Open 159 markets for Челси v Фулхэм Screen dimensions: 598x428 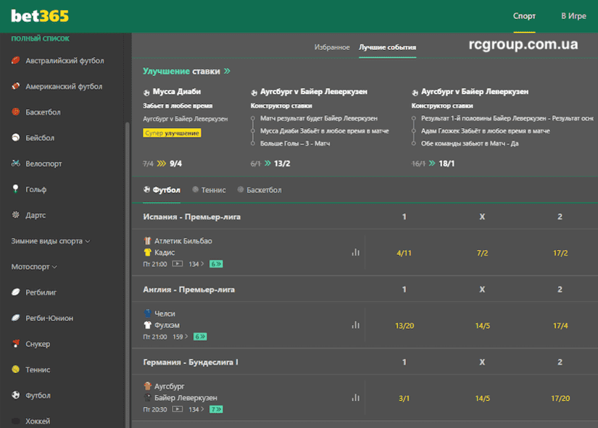180,337
